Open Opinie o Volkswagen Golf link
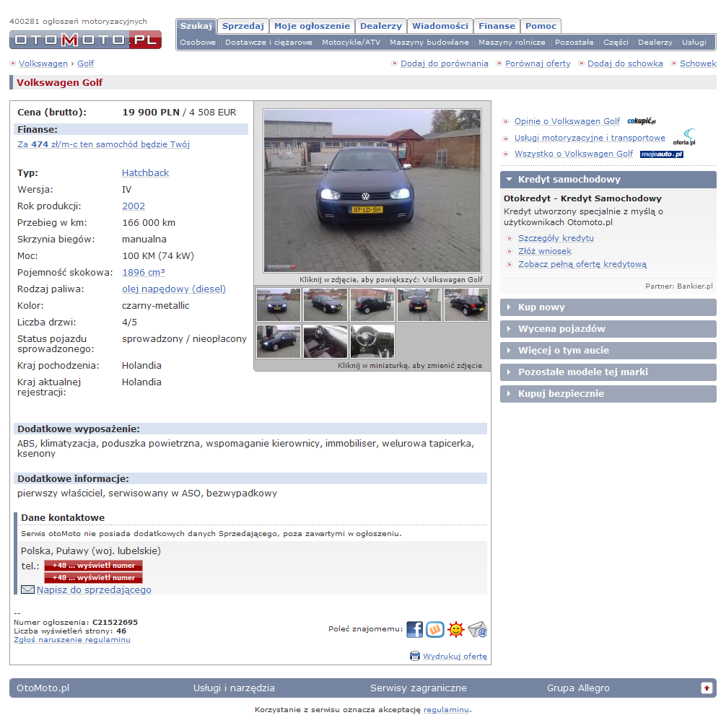This screenshot has width=726, height=728. tap(567, 121)
